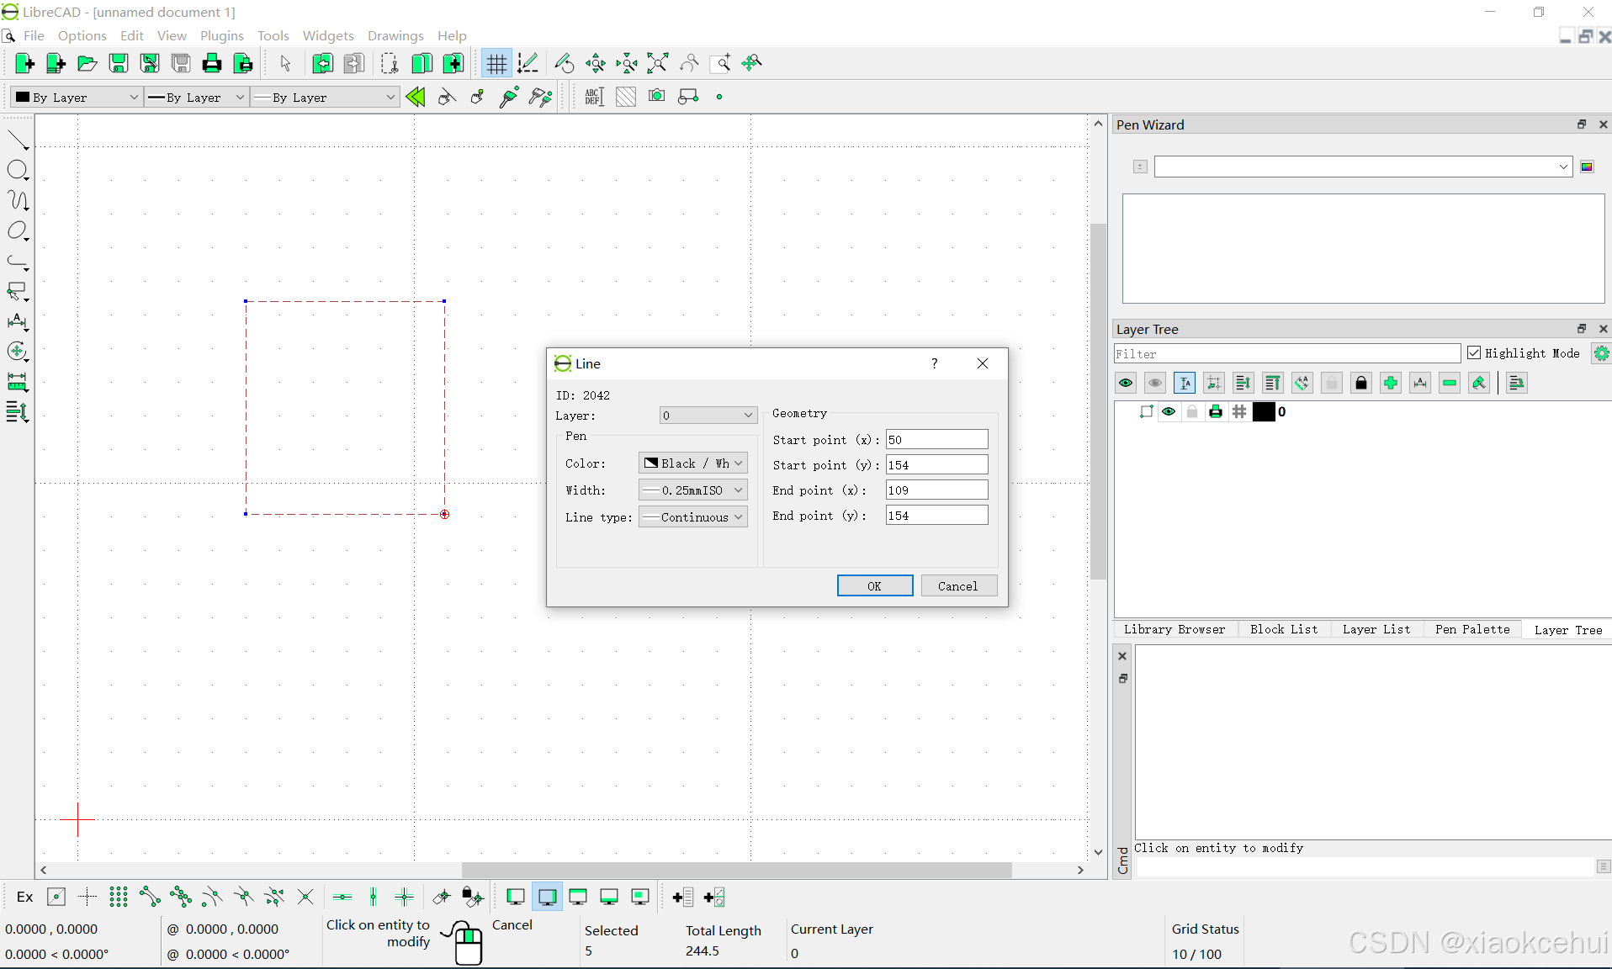The width and height of the screenshot is (1612, 969).
Task: Open Layer Tree settings gear icon
Action: pos(1601,353)
